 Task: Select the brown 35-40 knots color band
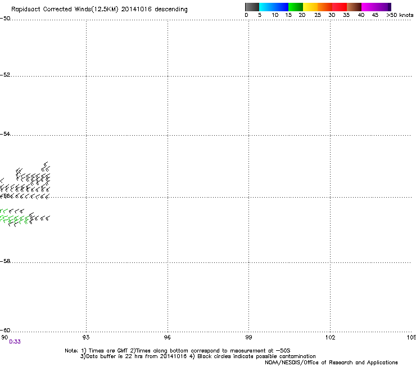[x=354, y=7]
